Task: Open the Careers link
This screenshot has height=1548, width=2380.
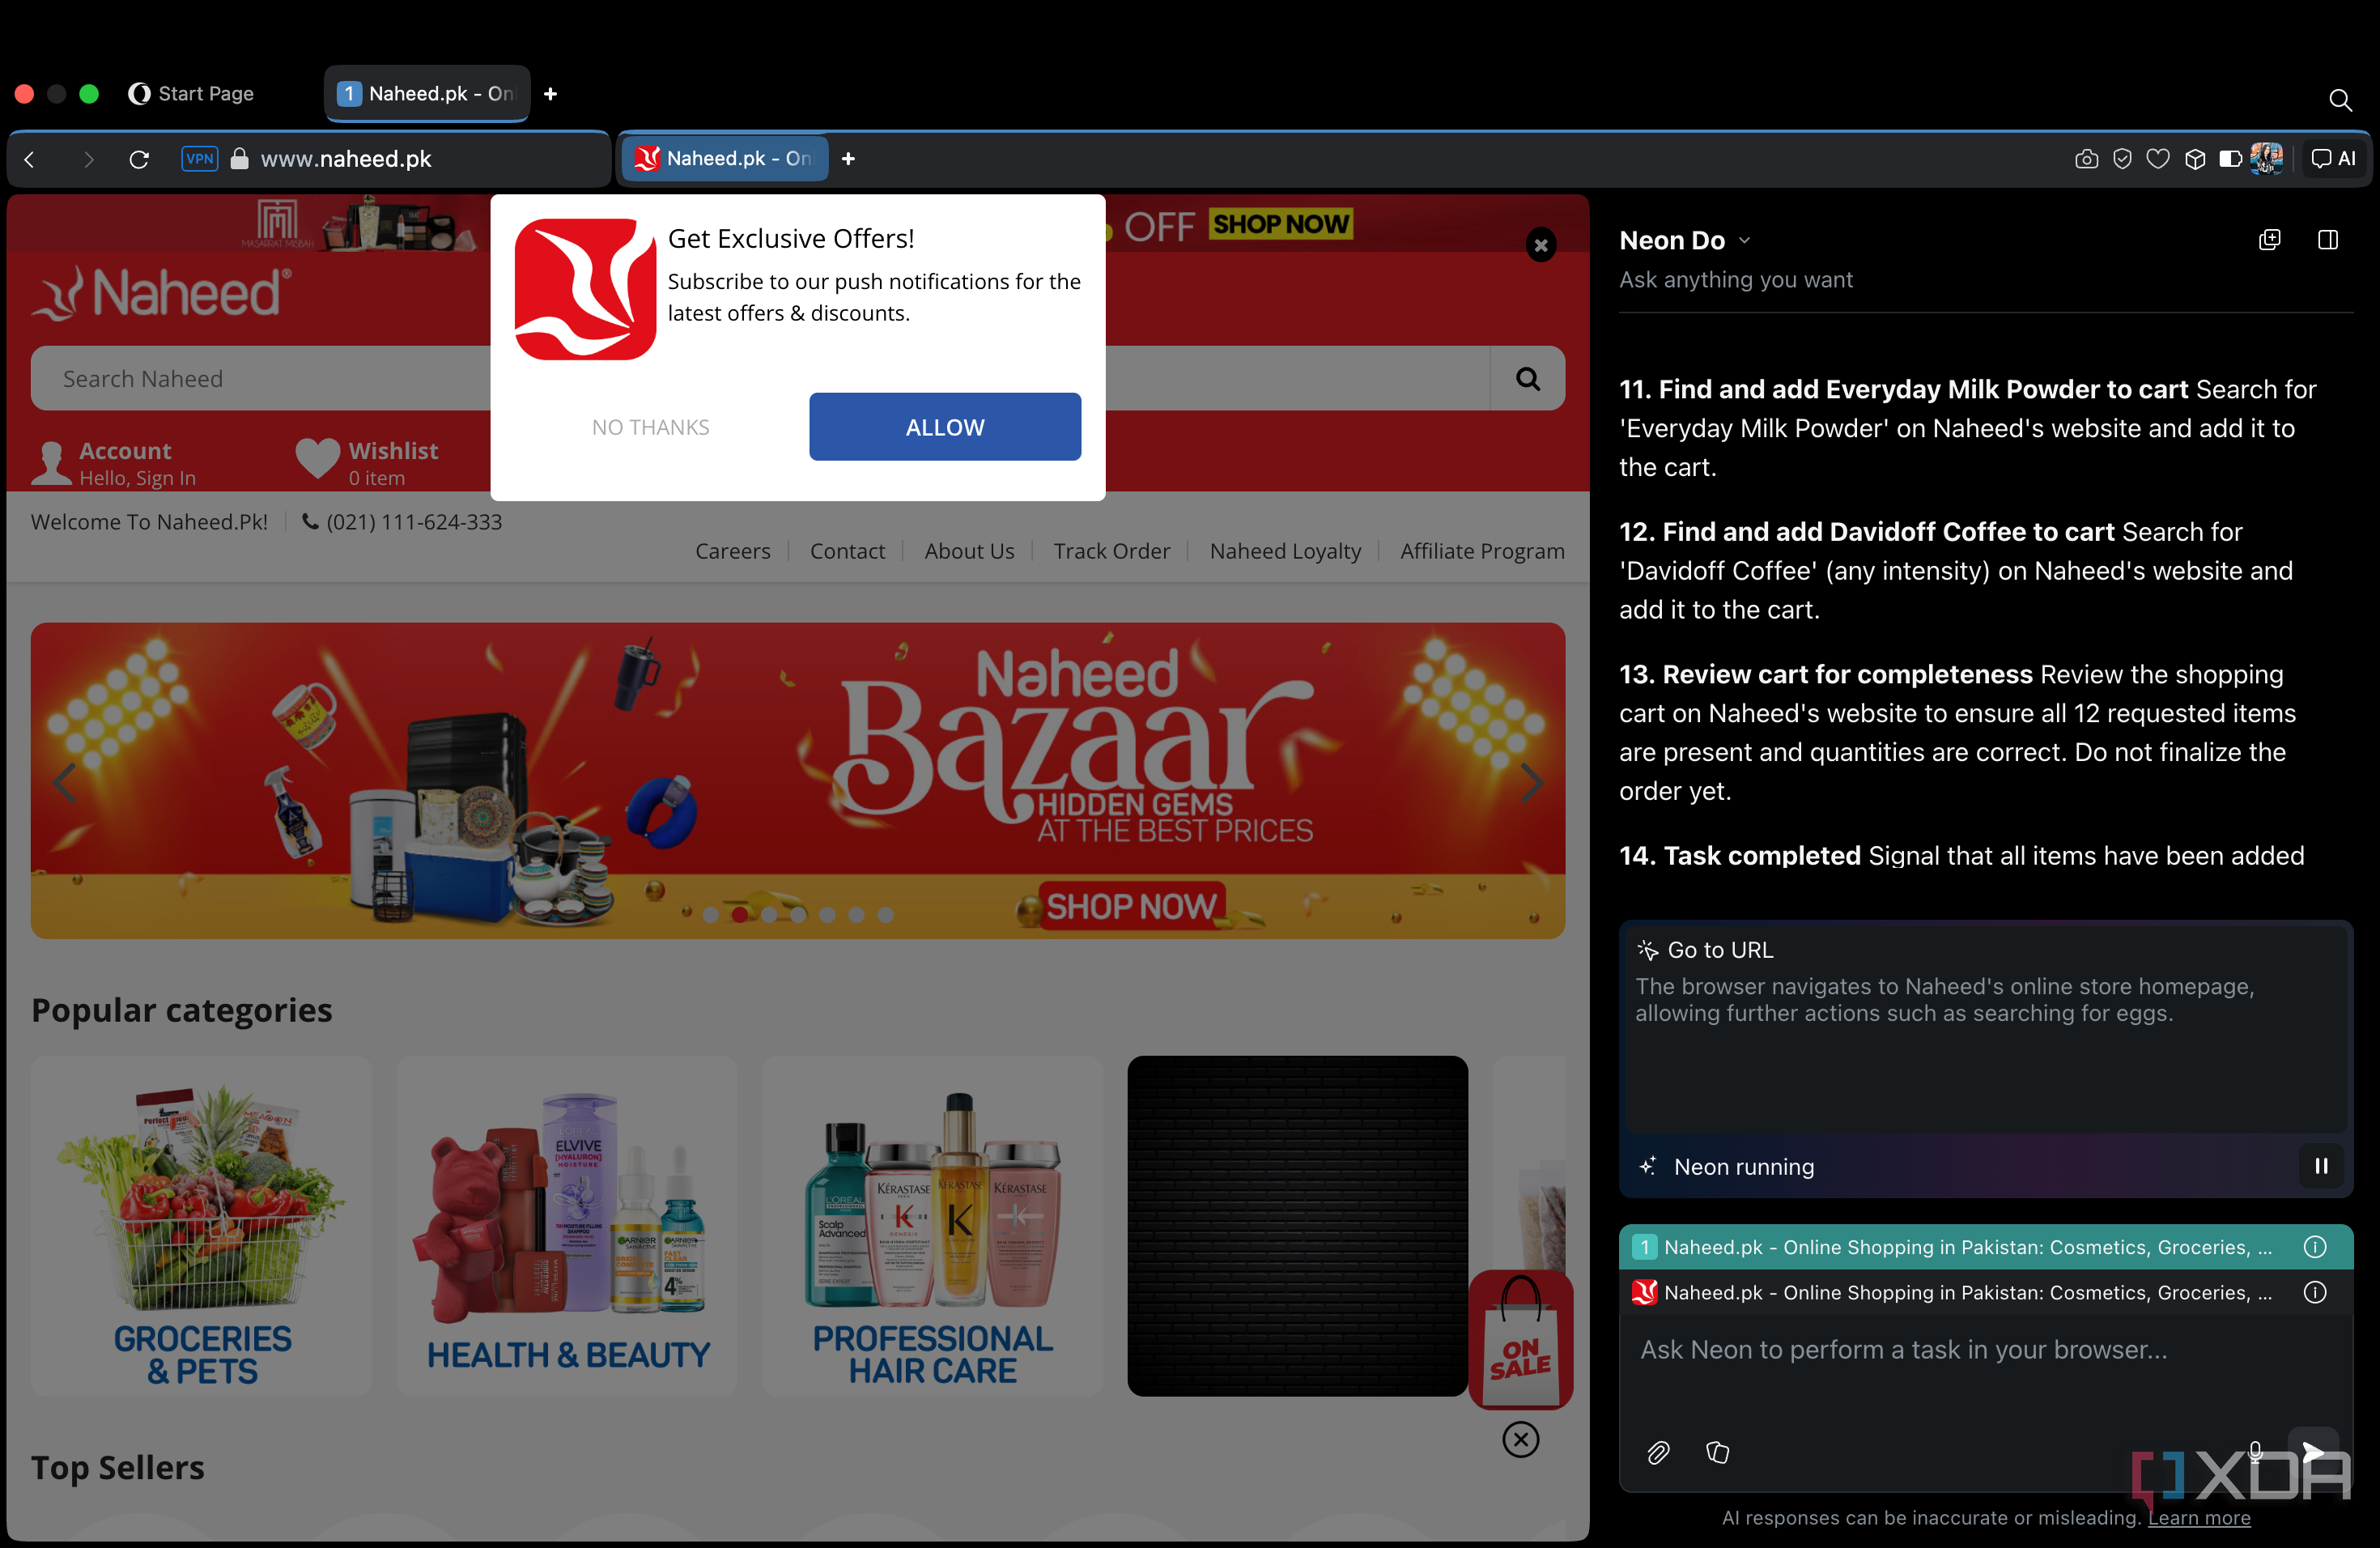Action: pos(732,551)
